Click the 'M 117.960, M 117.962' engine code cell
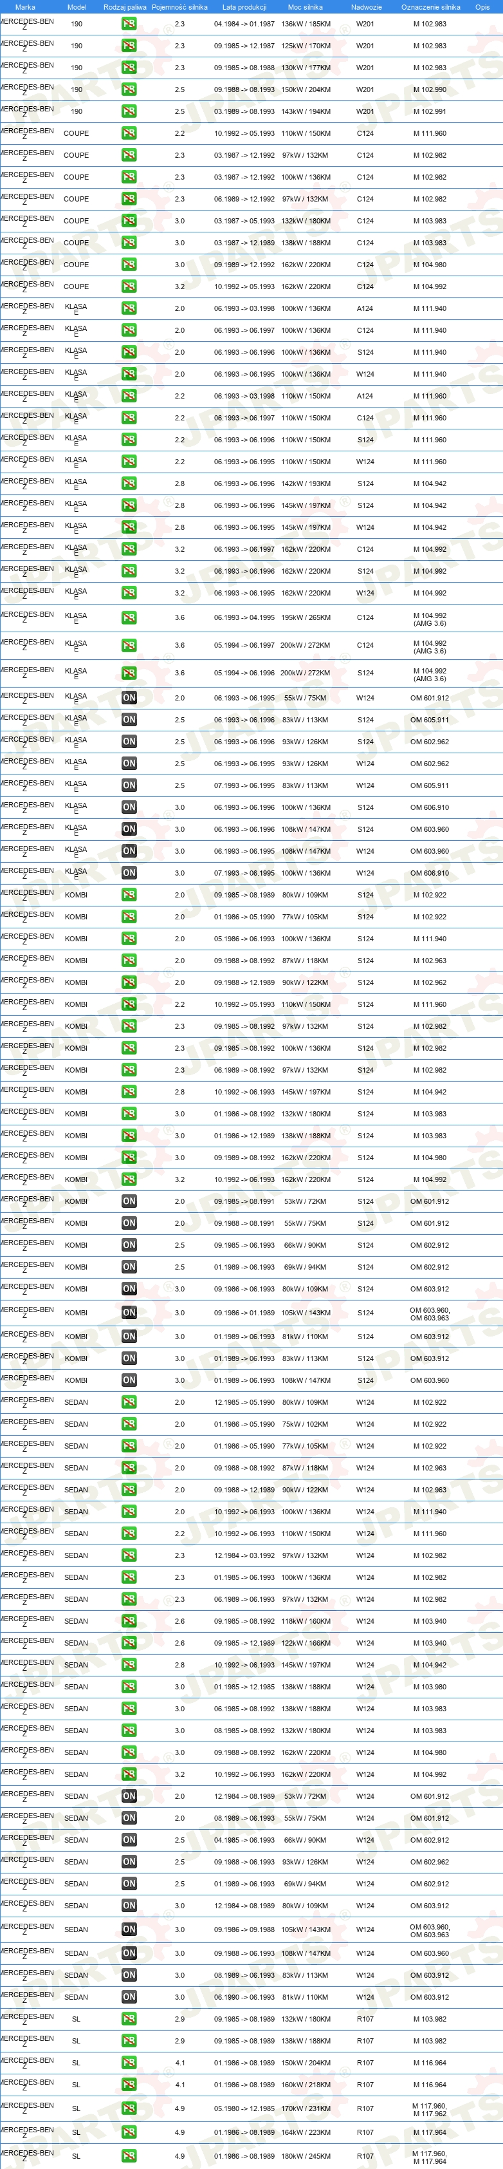The width and height of the screenshot is (503, 2169). tap(430, 2108)
